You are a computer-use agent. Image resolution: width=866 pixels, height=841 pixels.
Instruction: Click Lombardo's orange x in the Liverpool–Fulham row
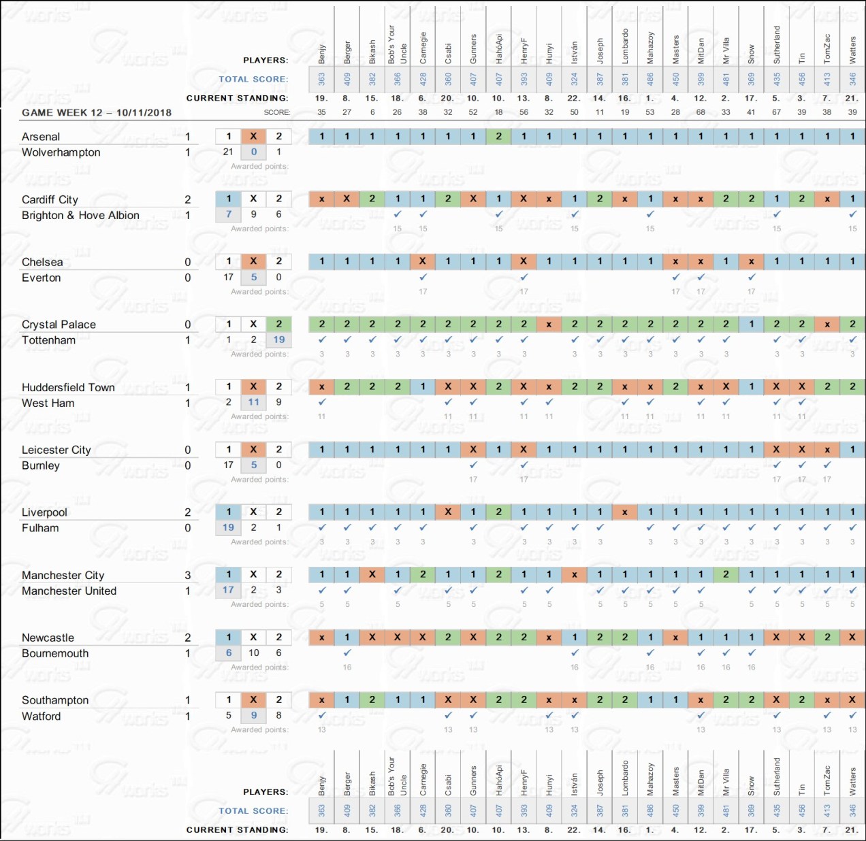pyautogui.click(x=625, y=512)
